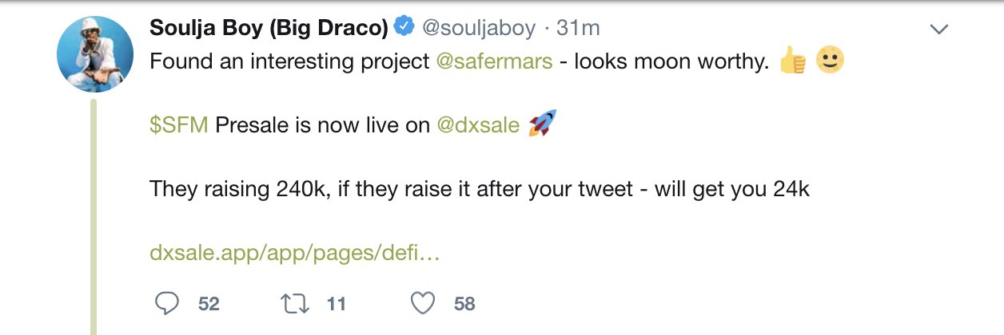Click the 11 retweets count
The width and height of the screenshot is (1004, 335).
[x=336, y=303]
